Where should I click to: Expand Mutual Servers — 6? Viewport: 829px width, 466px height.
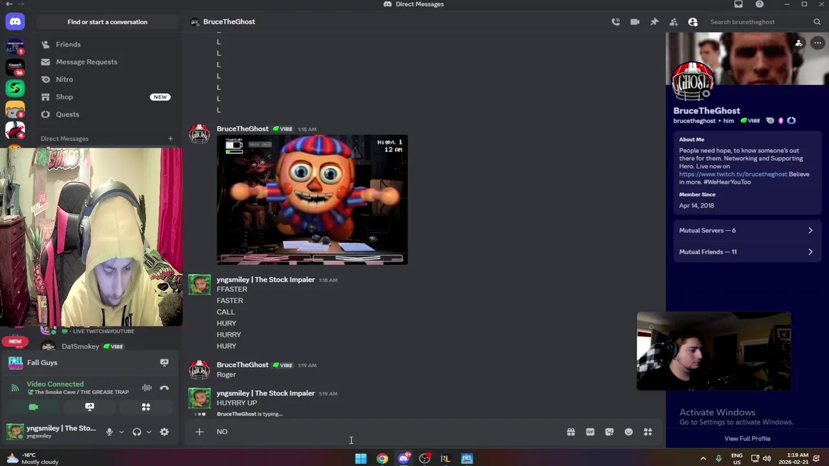(x=746, y=230)
